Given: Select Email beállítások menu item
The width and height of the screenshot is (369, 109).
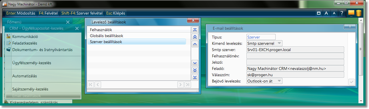Looking at the screenshot, I should (x=43, y=96).
